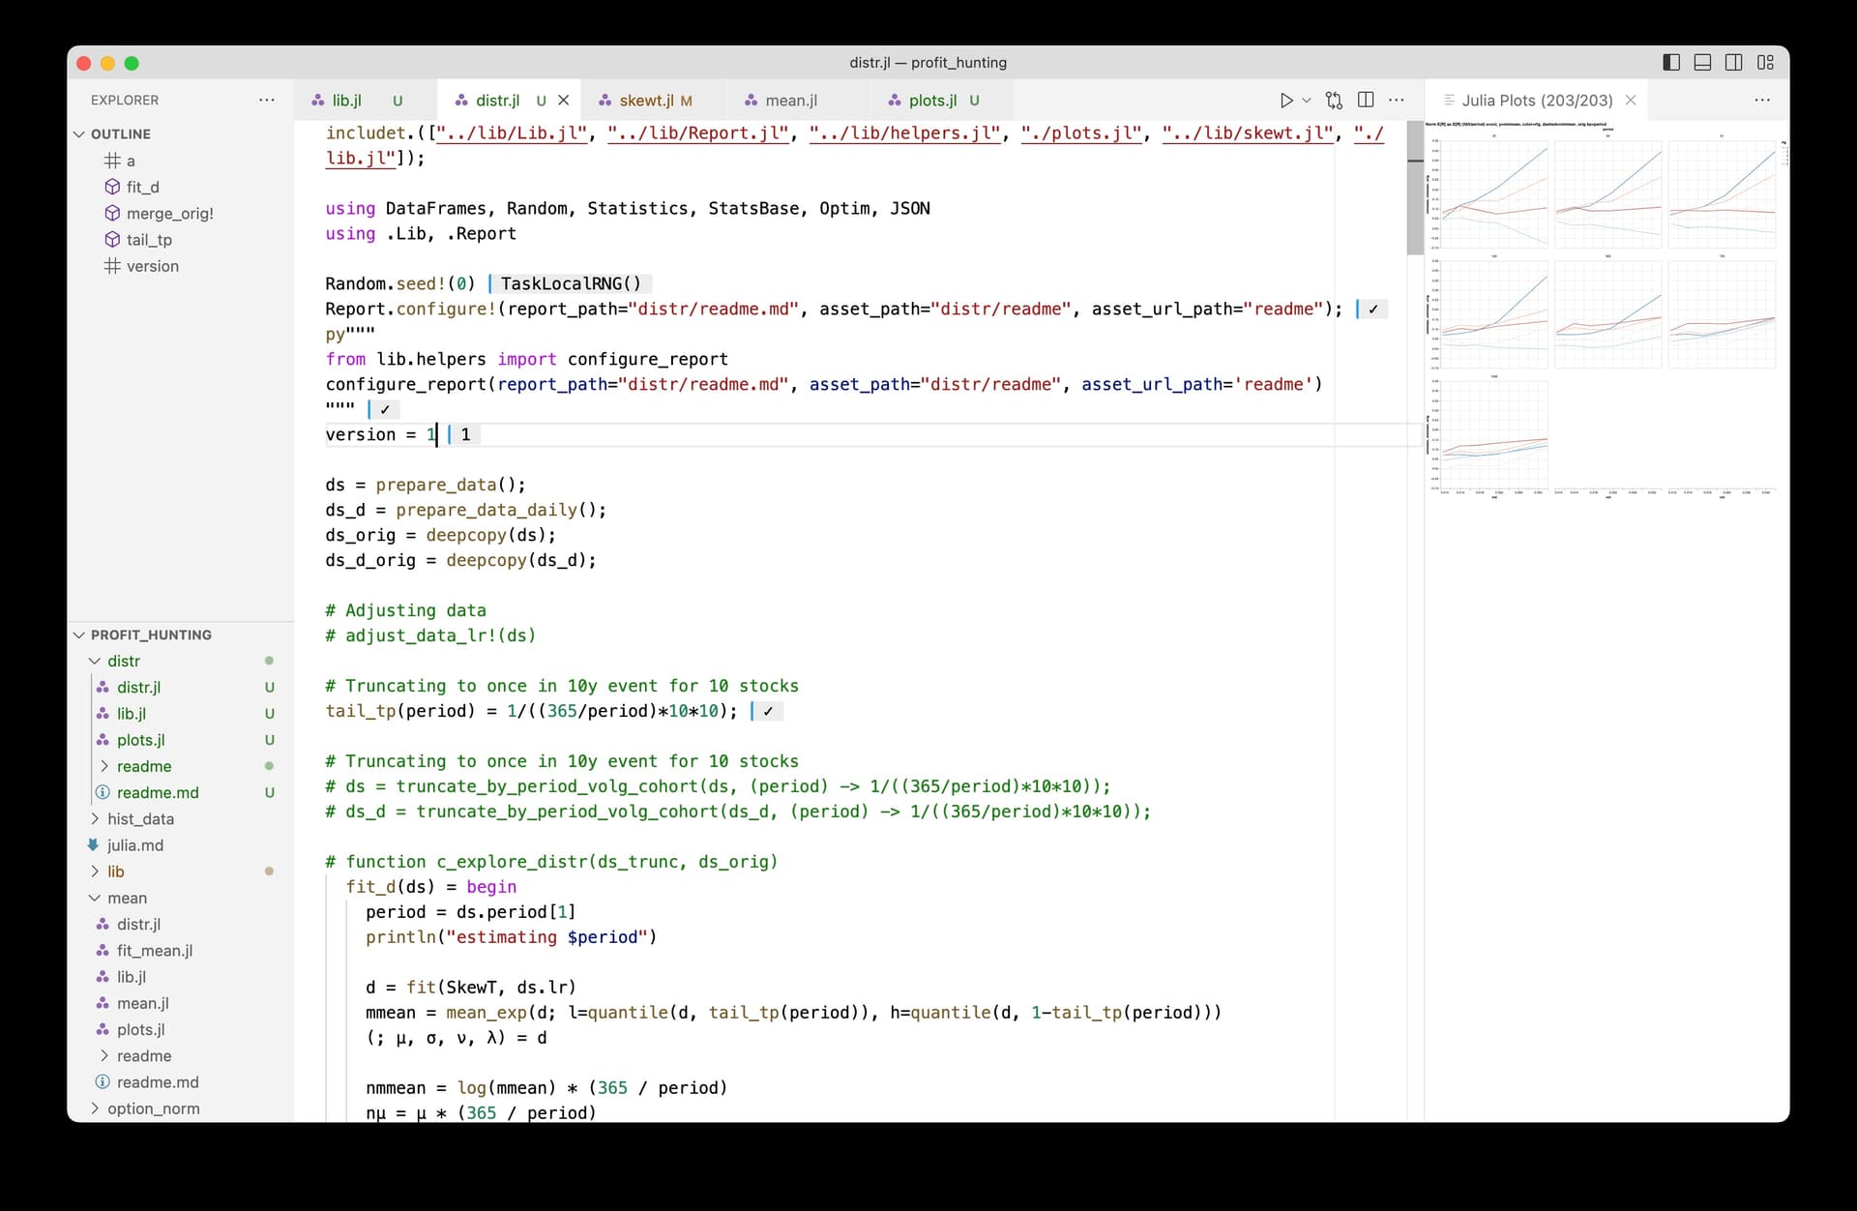This screenshot has height=1211, width=1857.
Task: Open lib.jl in distr folder
Action: [181, 713]
